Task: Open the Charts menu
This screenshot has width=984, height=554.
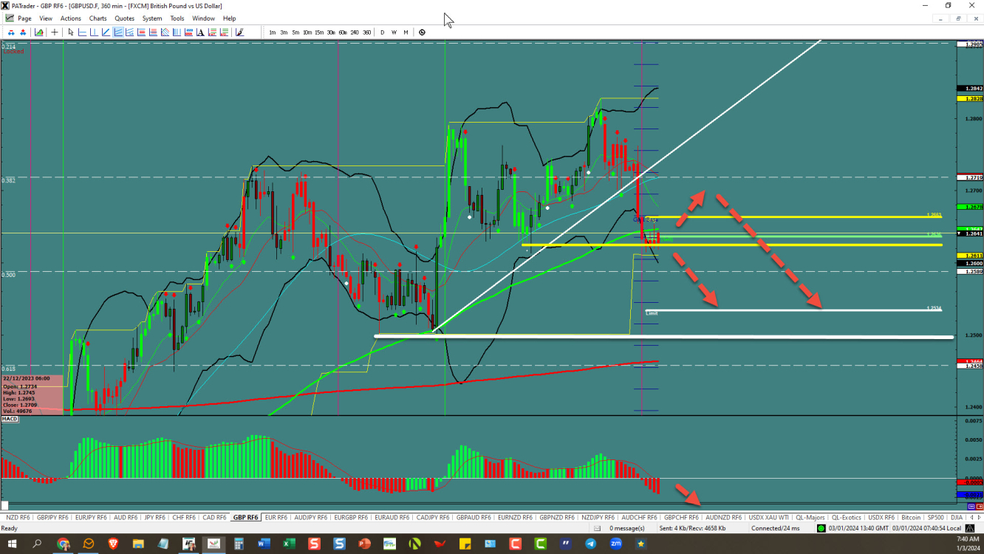Action: click(x=98, y=18)
